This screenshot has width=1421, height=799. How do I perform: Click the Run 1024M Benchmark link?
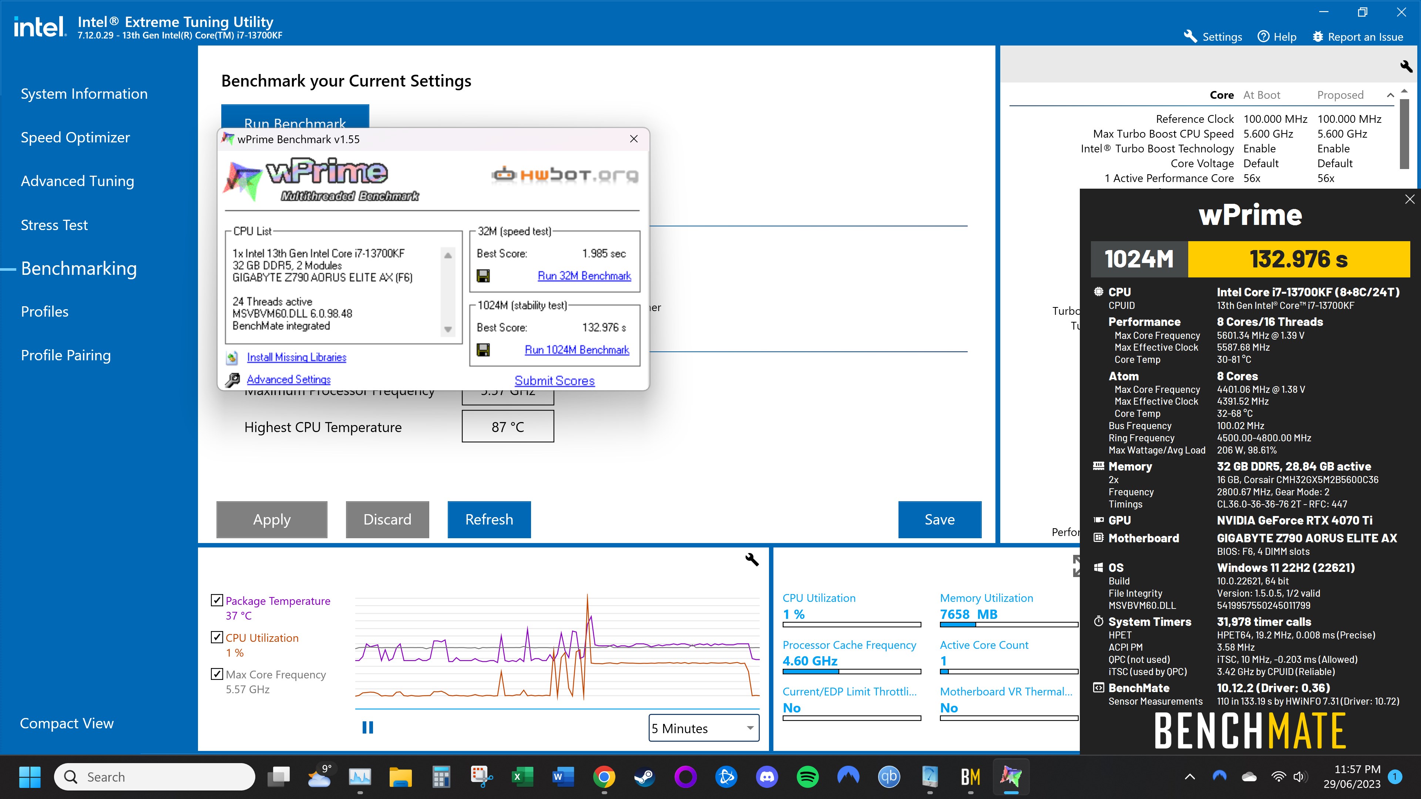pos(577,350)
